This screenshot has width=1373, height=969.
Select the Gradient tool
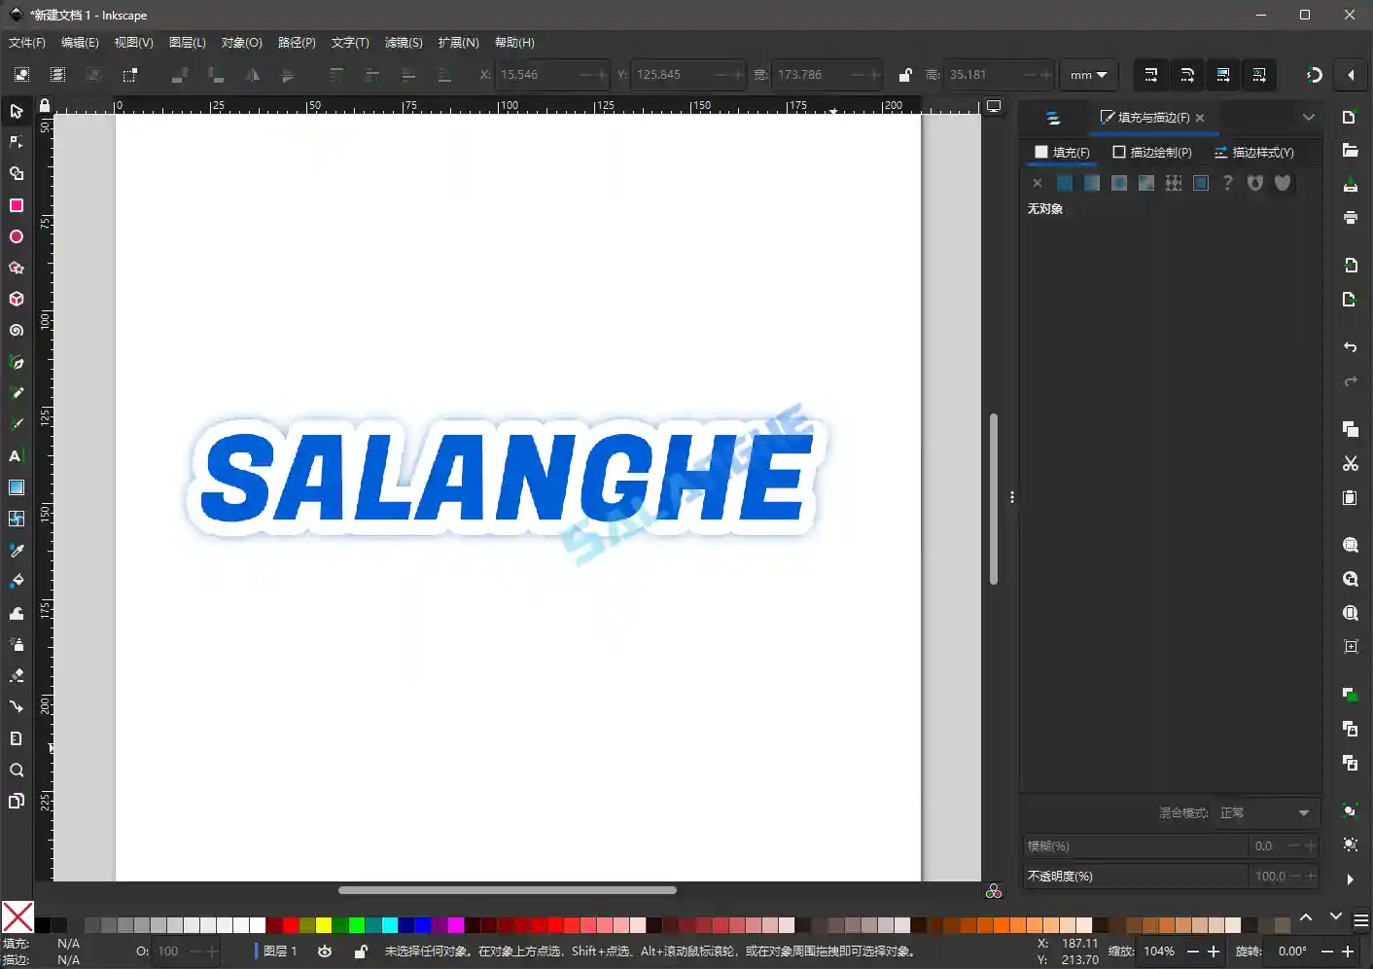(x=17, y=487)
